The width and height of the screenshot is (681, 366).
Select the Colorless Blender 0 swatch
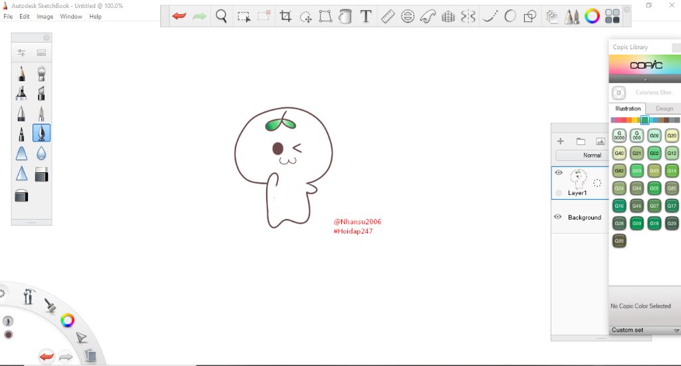(619, 92)
